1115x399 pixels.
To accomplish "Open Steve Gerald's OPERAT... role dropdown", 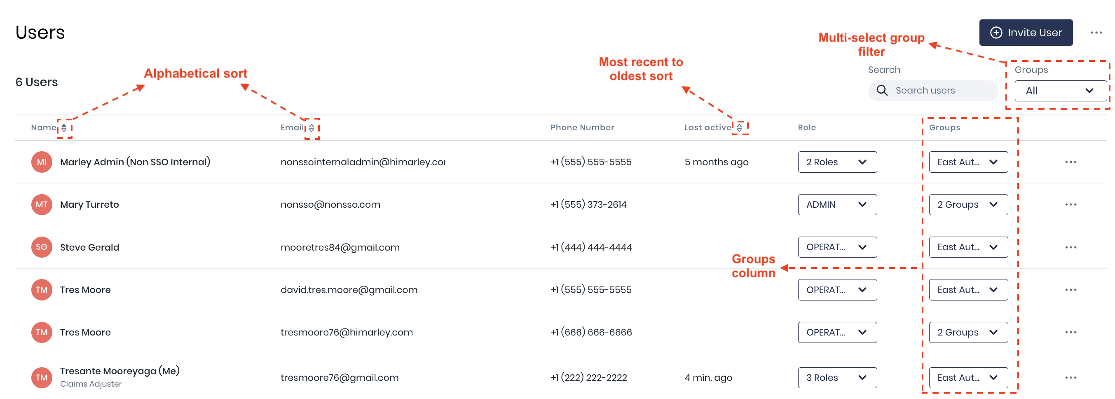I will (x=837, y=247).
